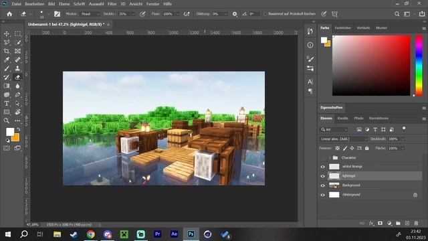Select the Zoom magnifier tool
428x241 pixels.
(7, 120)
